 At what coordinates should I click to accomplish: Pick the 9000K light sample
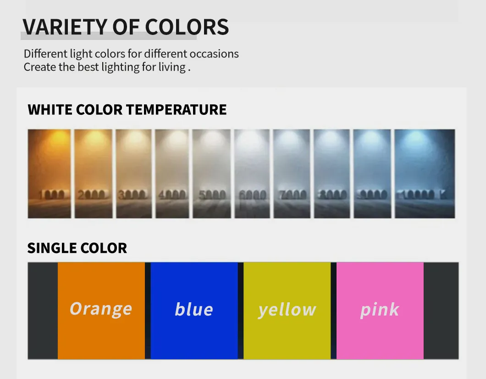[372, 173]
